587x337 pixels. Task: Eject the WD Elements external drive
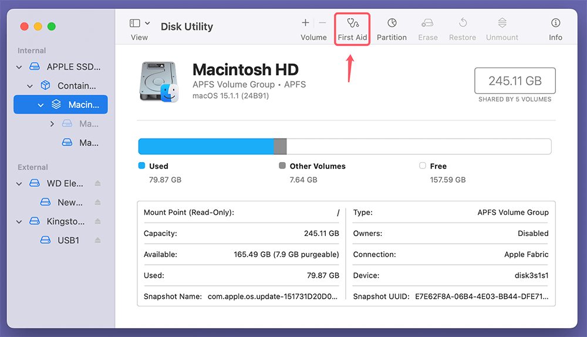98,184
